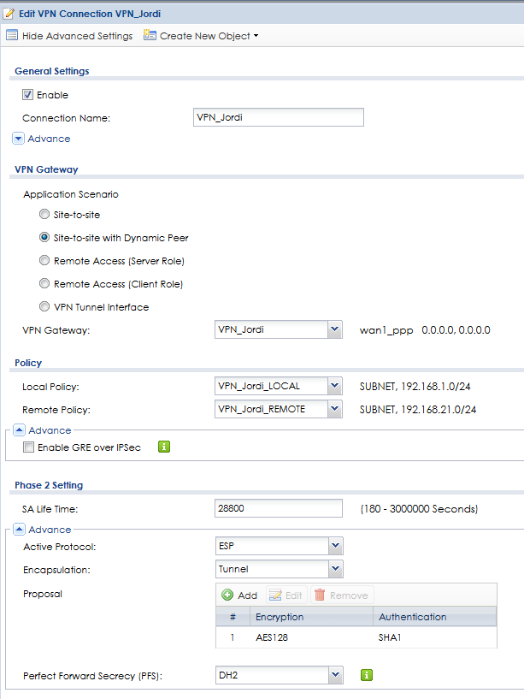Click proposal row number 1
The height and width of the screenshot is (699, 524).
(233, 637)
